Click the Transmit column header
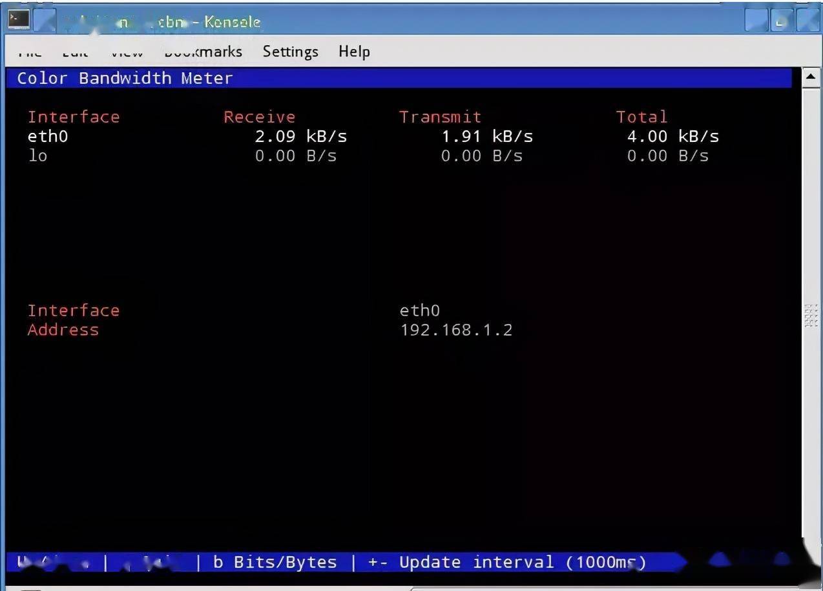 coord(440,117)
